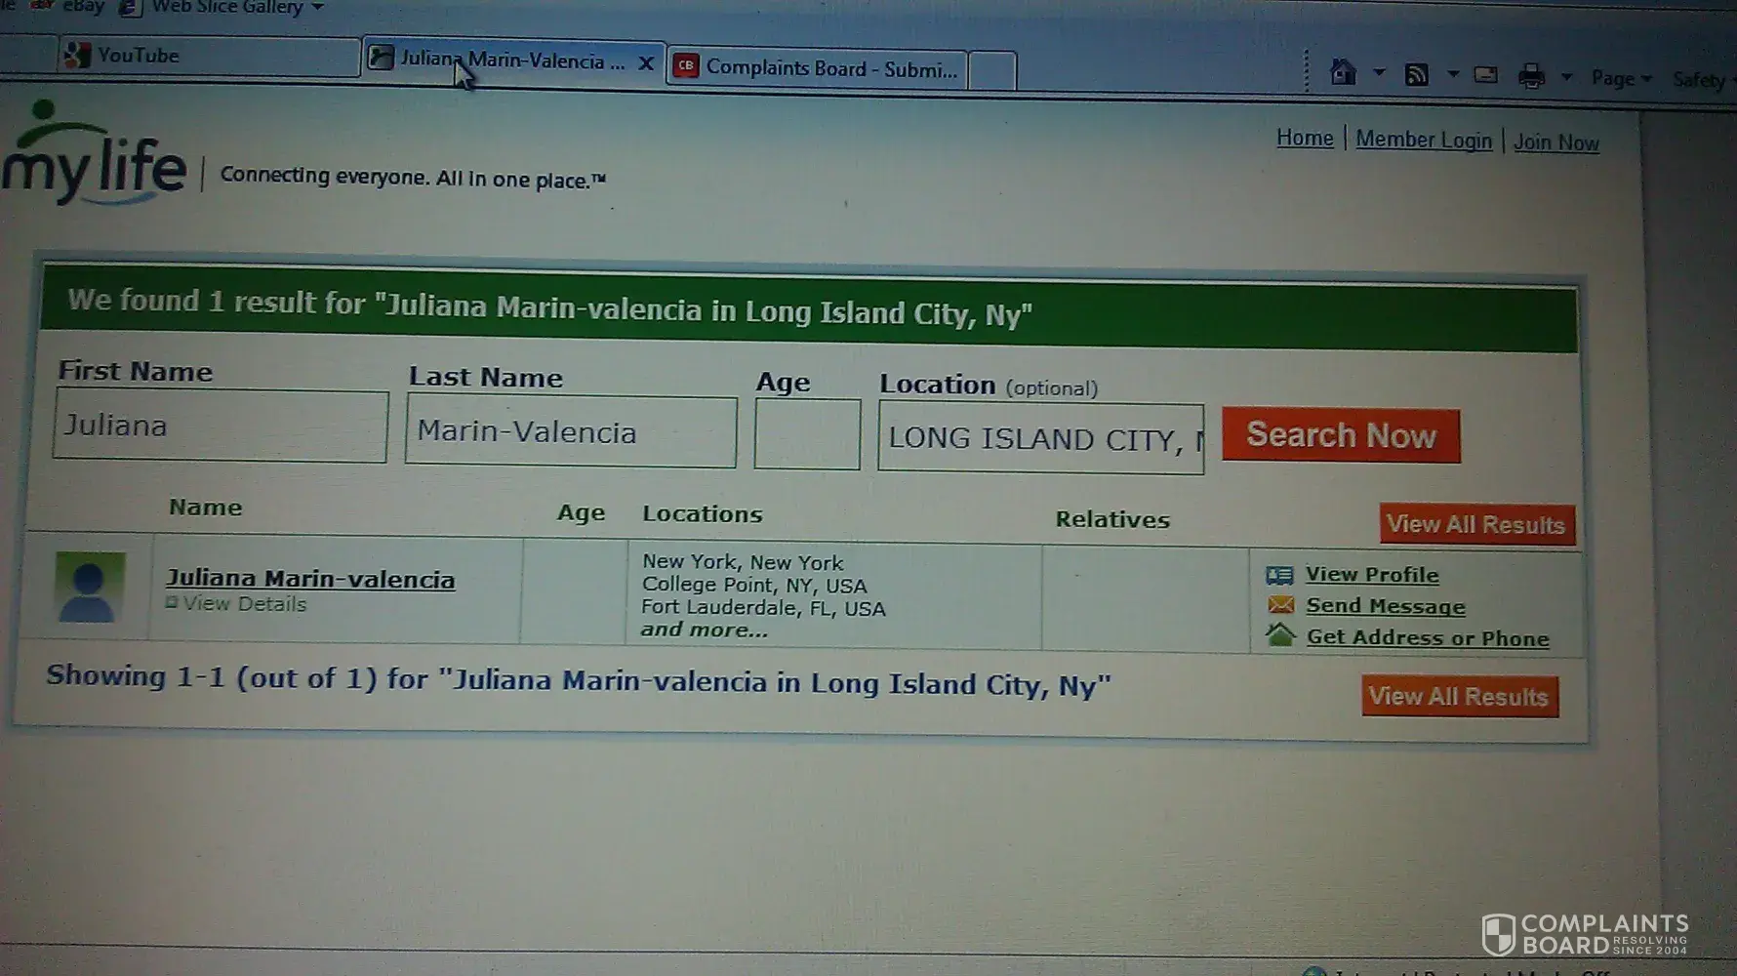
Task: Click the Locations column header
Action: point(703,513)
